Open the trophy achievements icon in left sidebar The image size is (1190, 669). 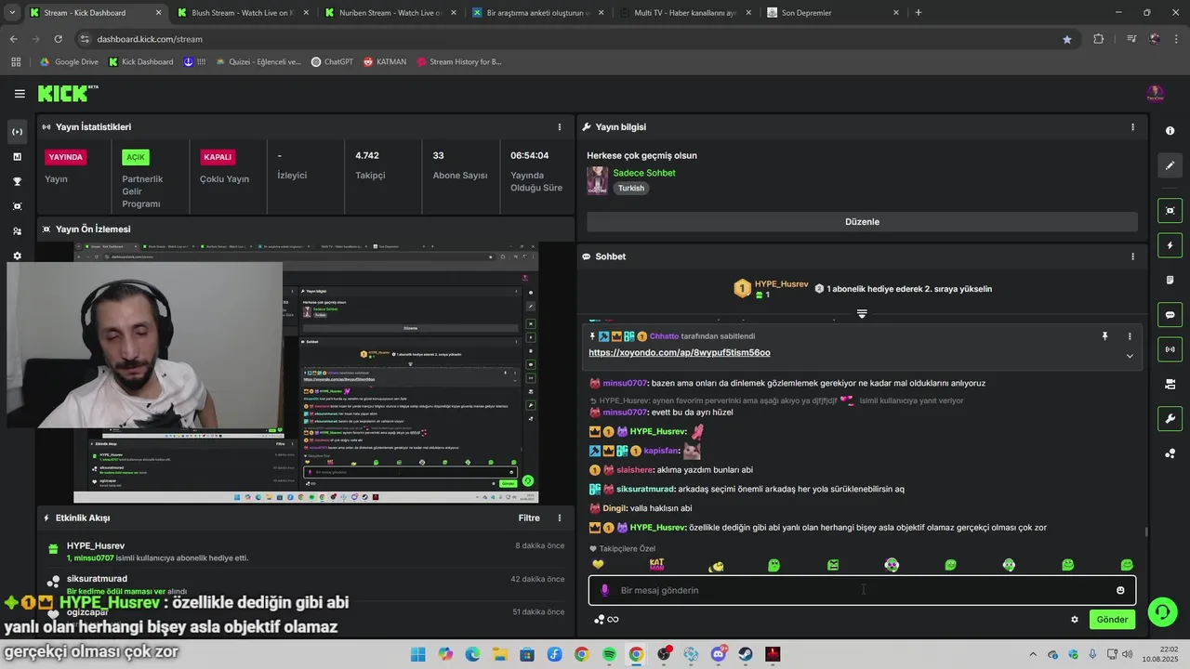tap(17, 182)
